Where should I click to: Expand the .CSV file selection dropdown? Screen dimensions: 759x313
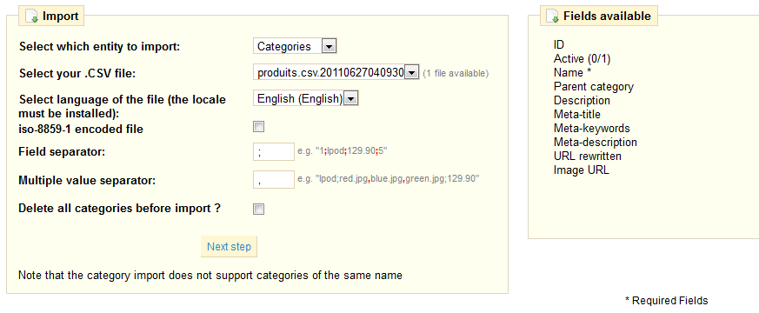[x=336, y=72]
